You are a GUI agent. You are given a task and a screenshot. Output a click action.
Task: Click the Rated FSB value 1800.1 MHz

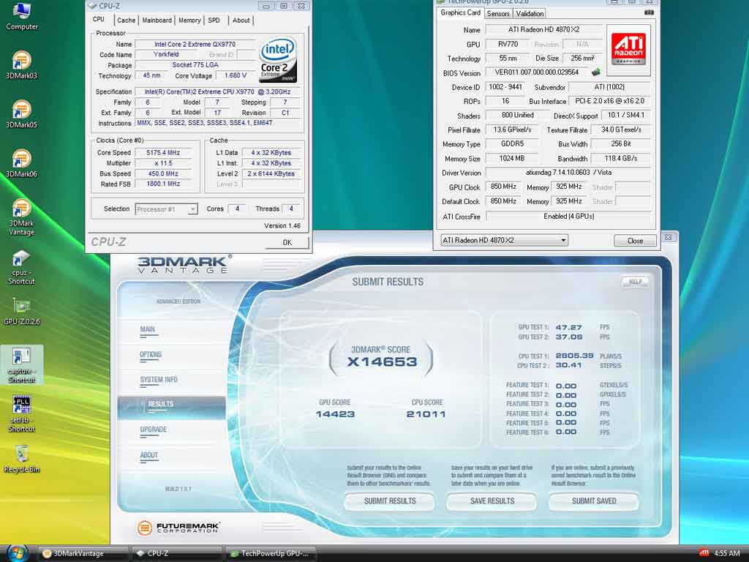[163, 184]
